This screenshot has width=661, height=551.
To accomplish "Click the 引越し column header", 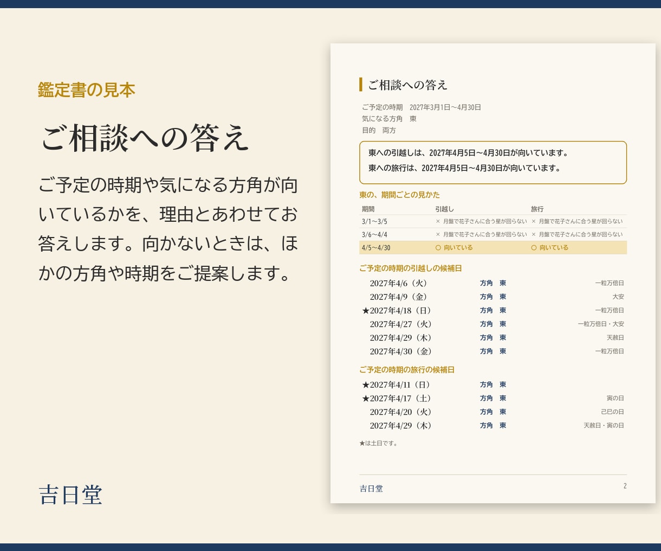I will [444, 209].
